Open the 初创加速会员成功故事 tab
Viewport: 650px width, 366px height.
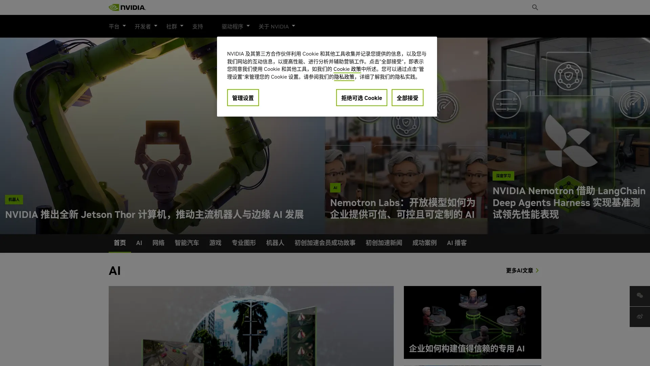click(x=325, y=243)
